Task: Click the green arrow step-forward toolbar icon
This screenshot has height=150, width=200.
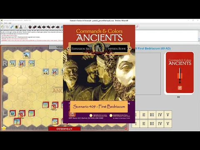Action: click(x=16, y=27)
